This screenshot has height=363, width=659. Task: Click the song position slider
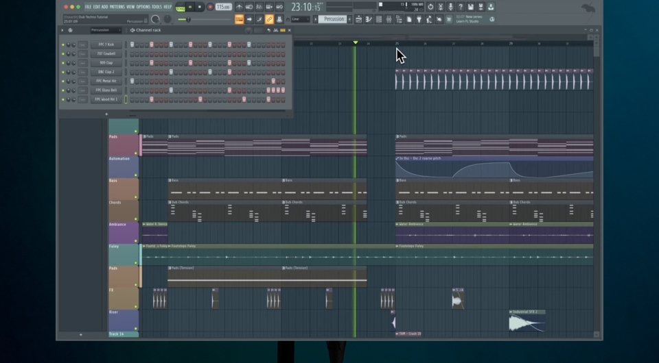204,20
